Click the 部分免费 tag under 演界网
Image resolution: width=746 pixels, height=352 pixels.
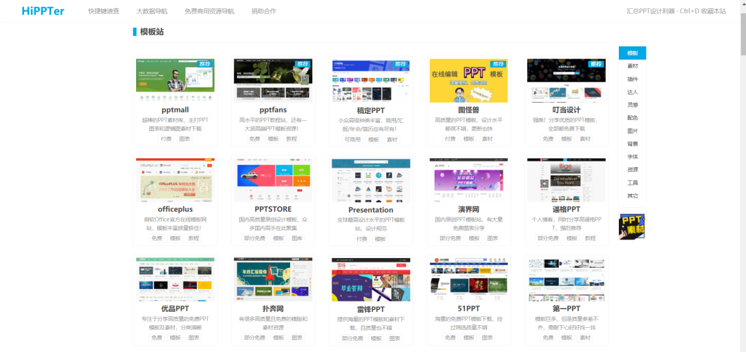click(x=450, y=238)
